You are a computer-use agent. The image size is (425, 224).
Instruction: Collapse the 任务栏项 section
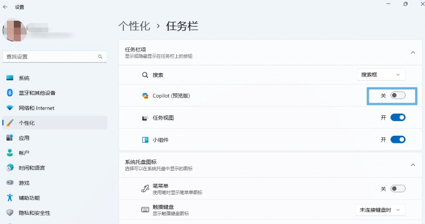pyautogui.click(x=413, y=52)
